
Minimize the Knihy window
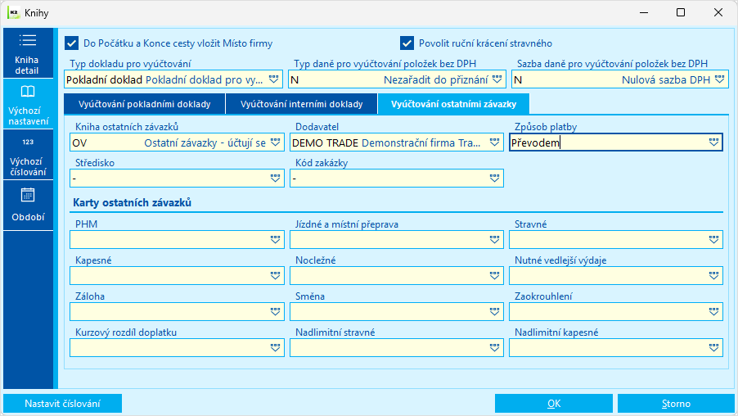(644, 13)
